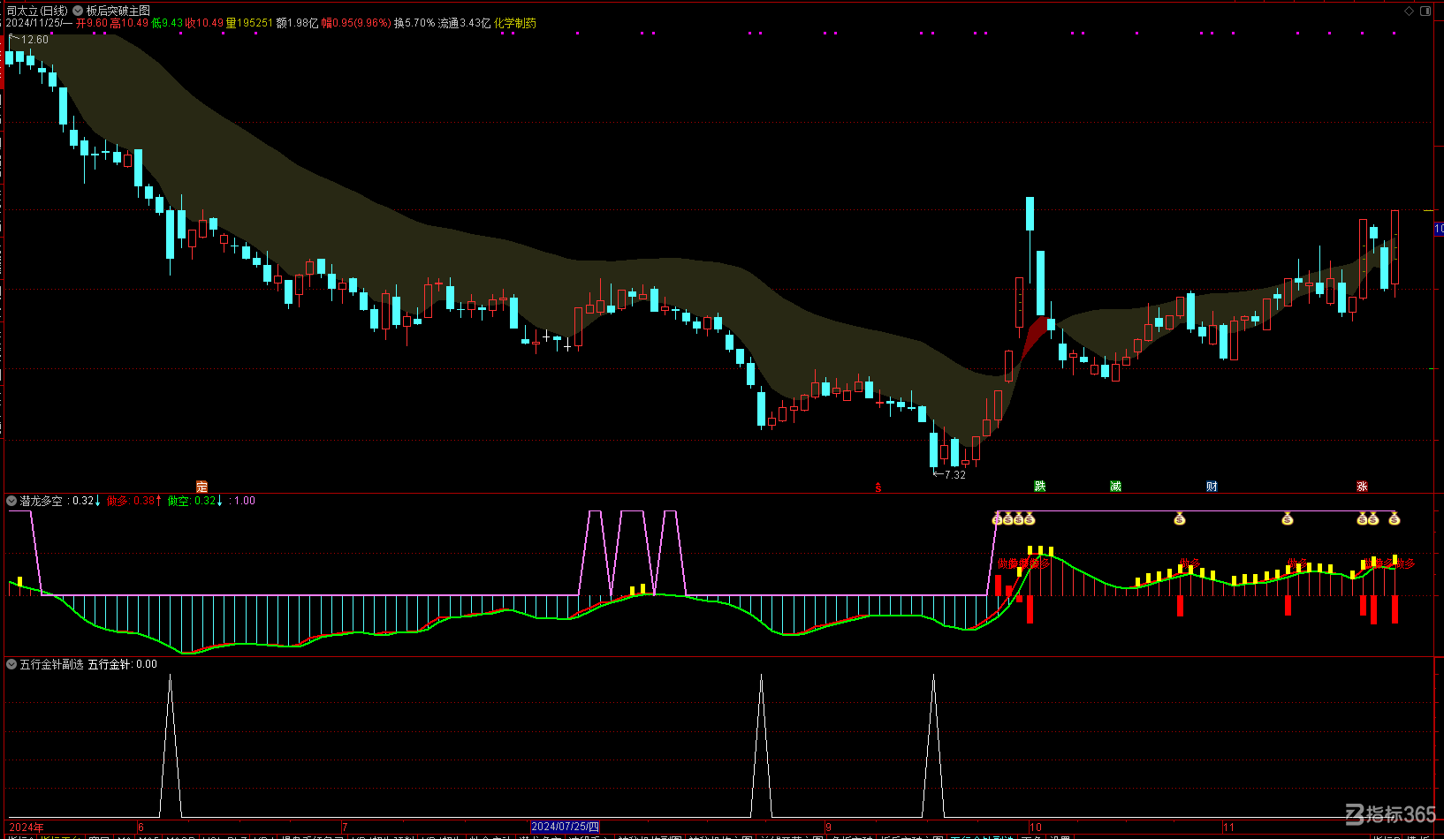Image resolution: width=1444 pixels, height=839 pixels.
Task: Click the leftmost money bag signal icon
Action: click(998, 518)
